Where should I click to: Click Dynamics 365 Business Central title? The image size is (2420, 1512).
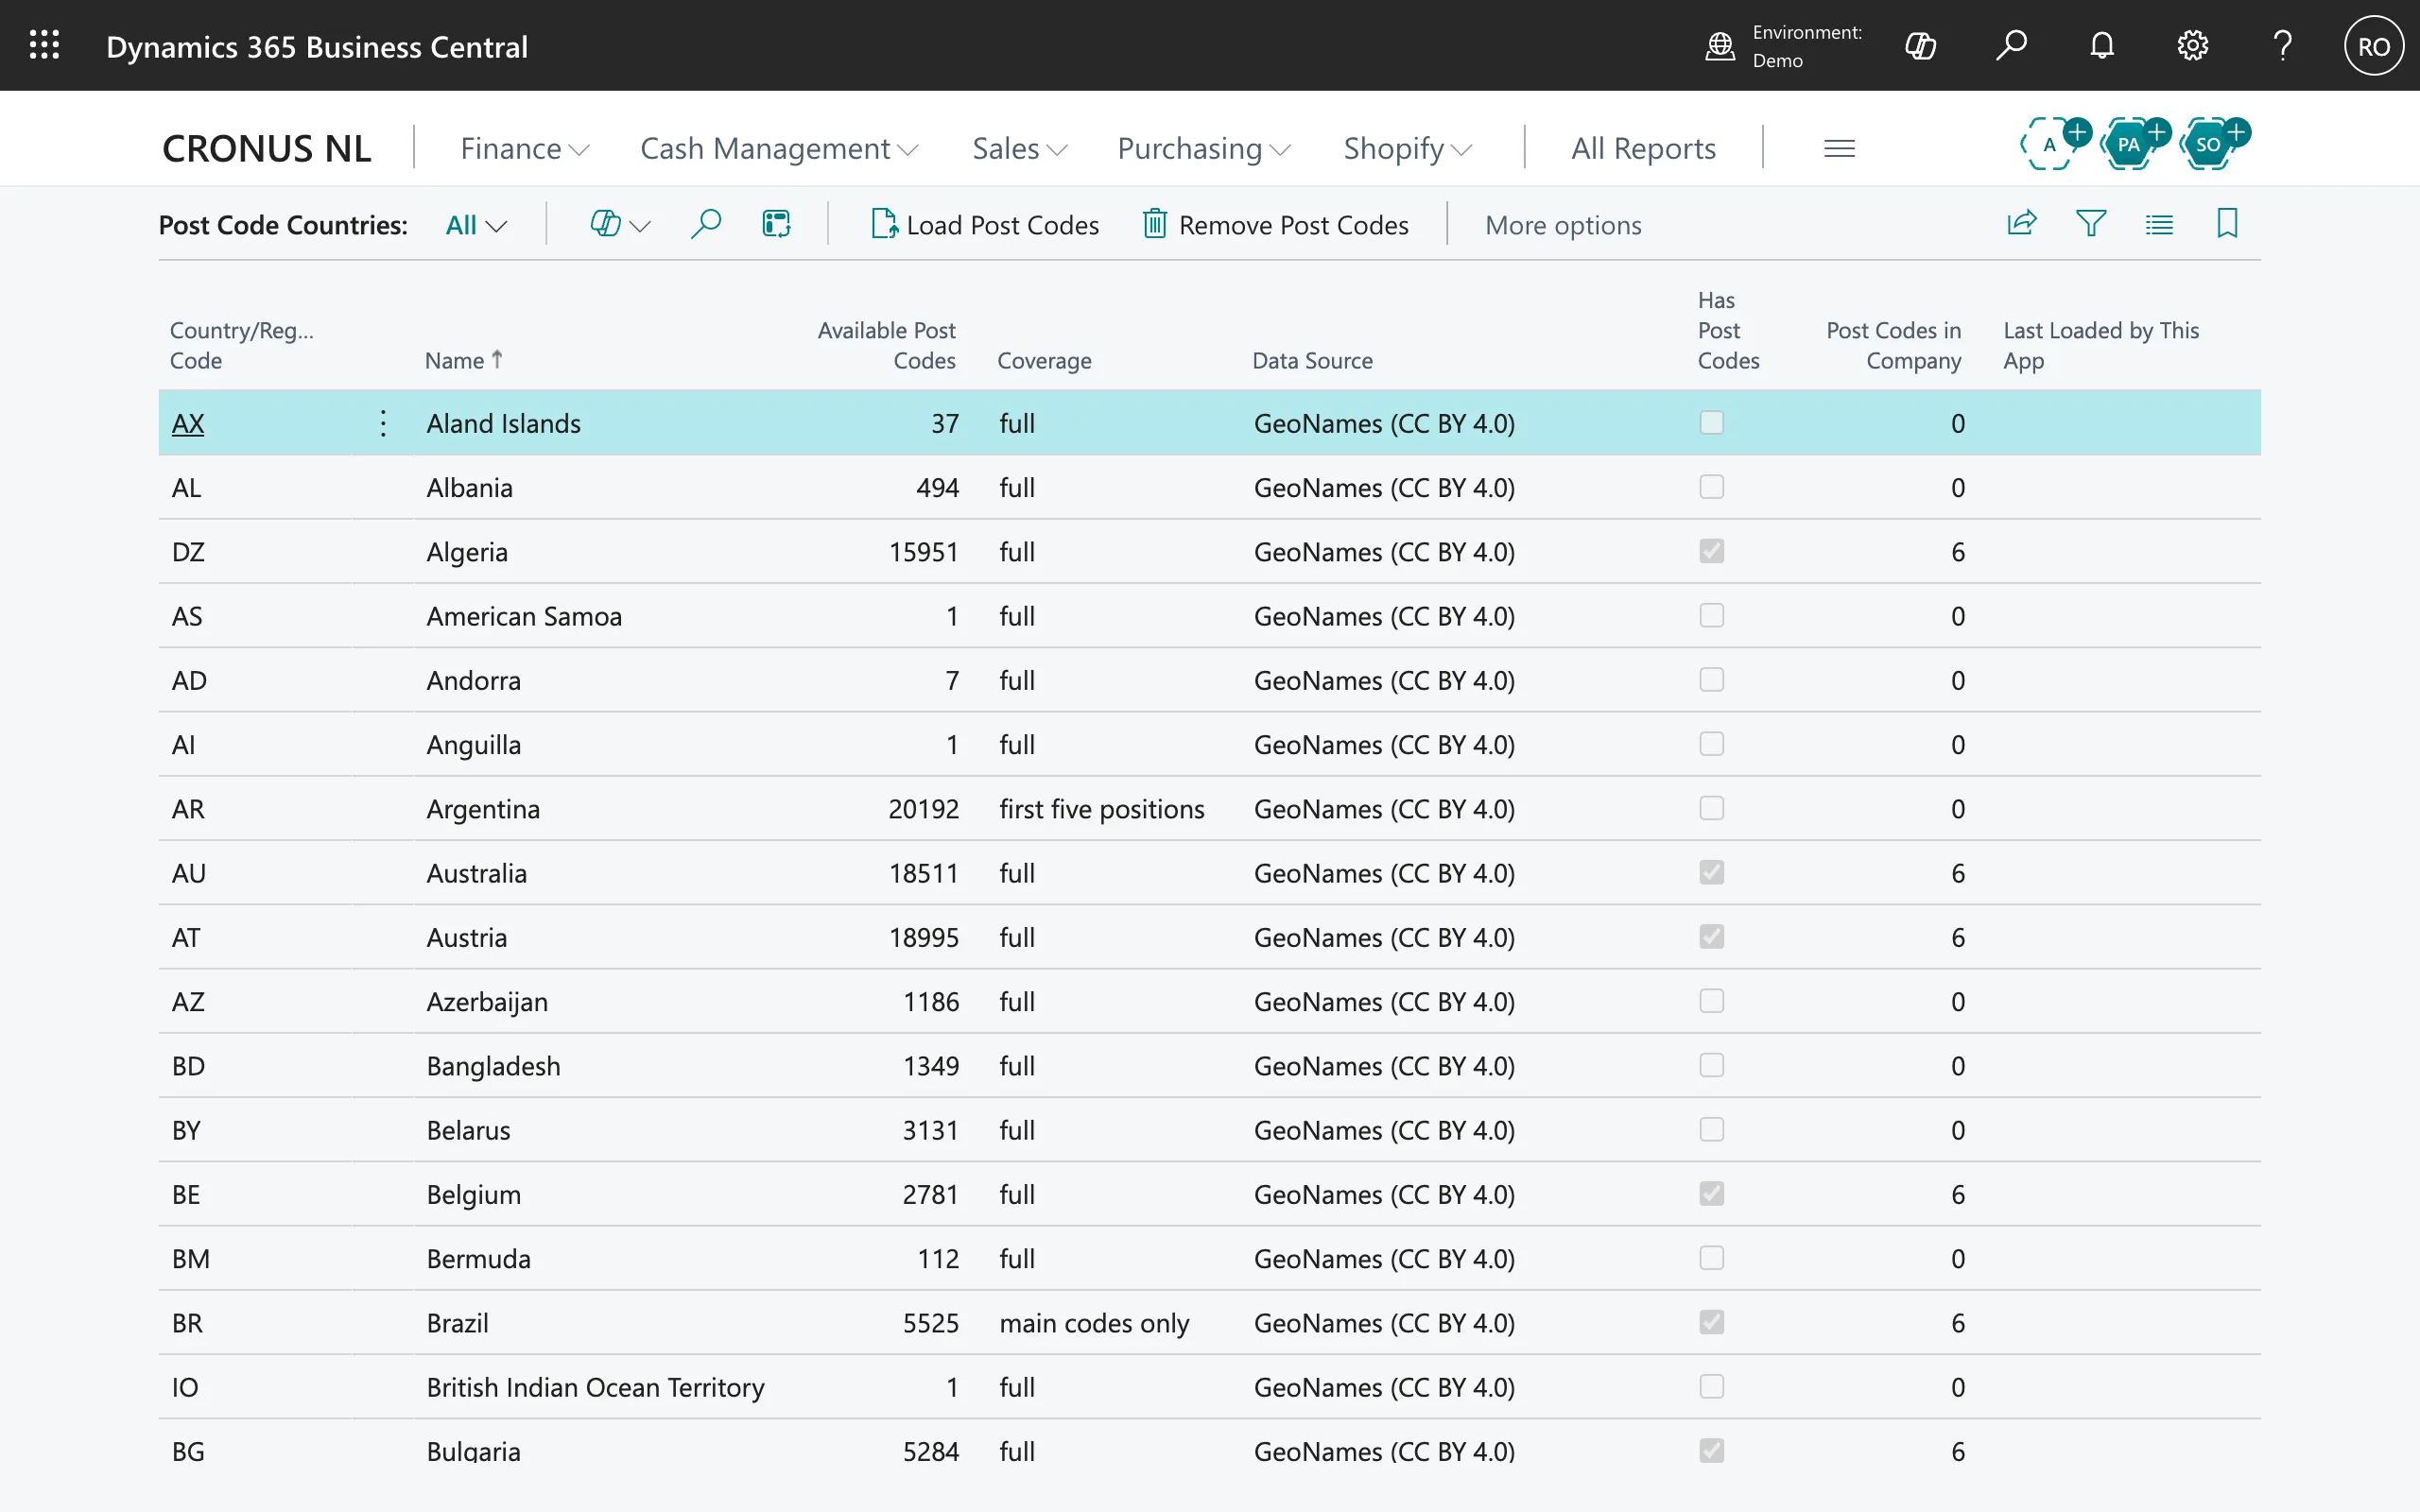coord(317,46)
